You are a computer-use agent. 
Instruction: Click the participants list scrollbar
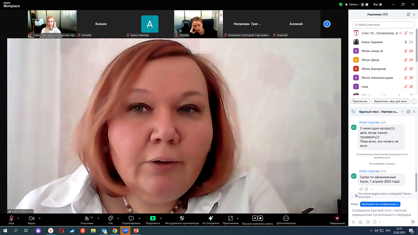point(417,45)
